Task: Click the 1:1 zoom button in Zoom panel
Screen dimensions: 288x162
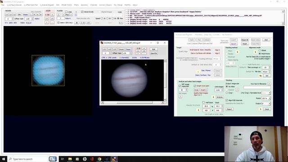Action: coord(52,19)
